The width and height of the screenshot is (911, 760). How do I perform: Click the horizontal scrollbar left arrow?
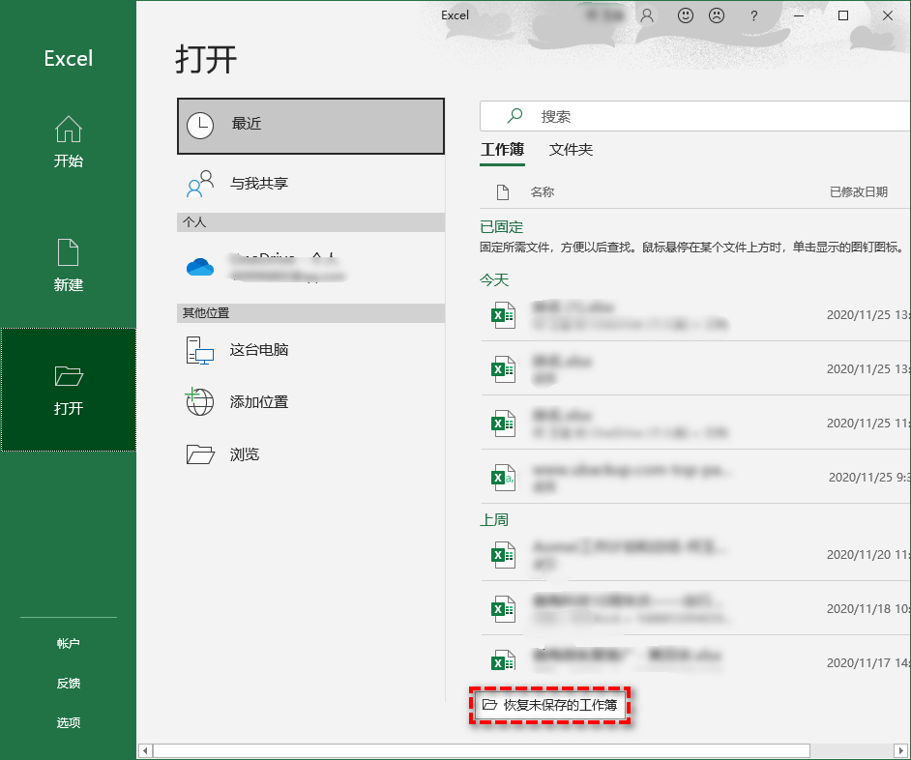click(145, 750)
